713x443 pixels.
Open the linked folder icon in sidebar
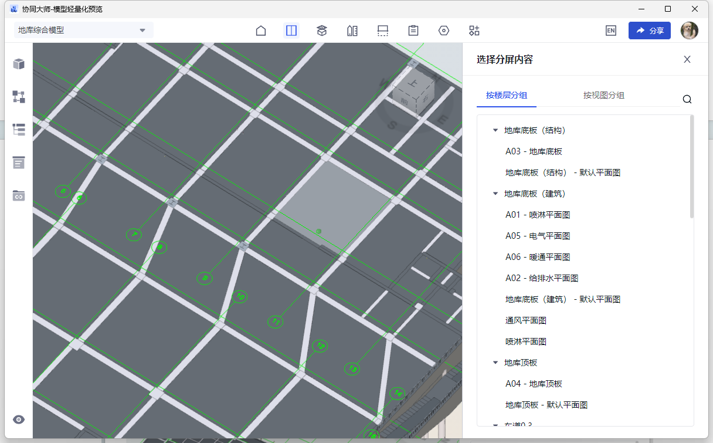click(x=19, y=195)
